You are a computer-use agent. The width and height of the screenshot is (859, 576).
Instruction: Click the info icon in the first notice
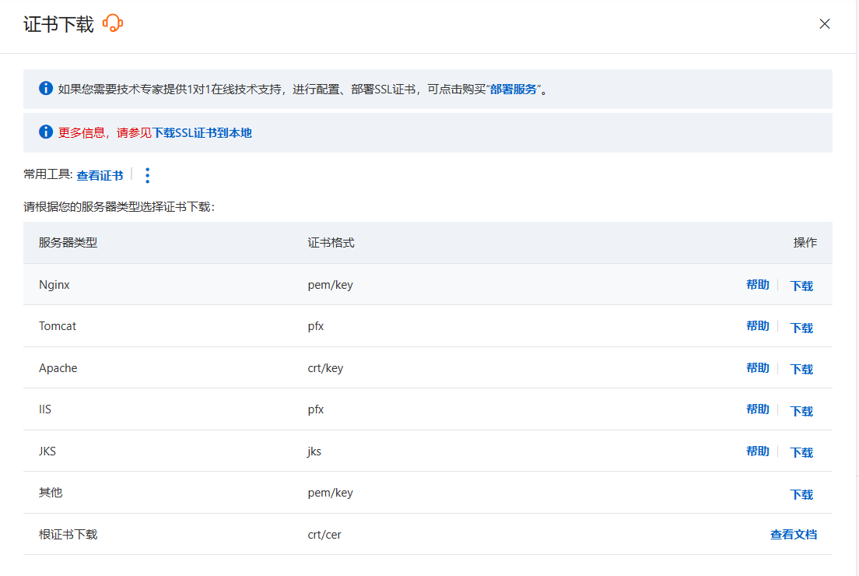point(46,88)
